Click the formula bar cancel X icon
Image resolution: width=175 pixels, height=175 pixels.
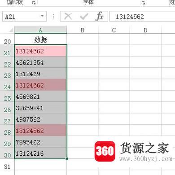(x=68, y=16)
